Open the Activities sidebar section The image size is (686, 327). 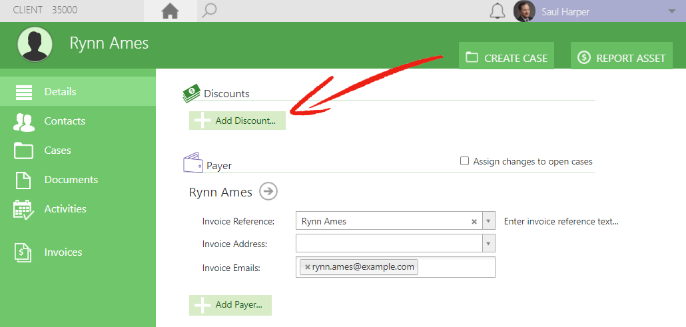(x=78, y=209)
